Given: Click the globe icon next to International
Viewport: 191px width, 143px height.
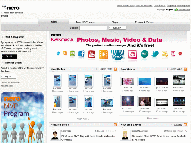Looking at the screenshot, I should pyautogui.click(x=177, y=10).
